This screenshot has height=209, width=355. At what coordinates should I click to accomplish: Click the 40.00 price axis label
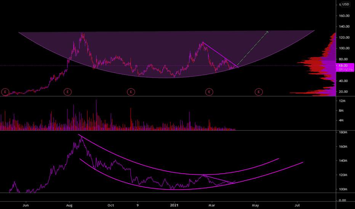pyautogui.click(x=343, y=81)
